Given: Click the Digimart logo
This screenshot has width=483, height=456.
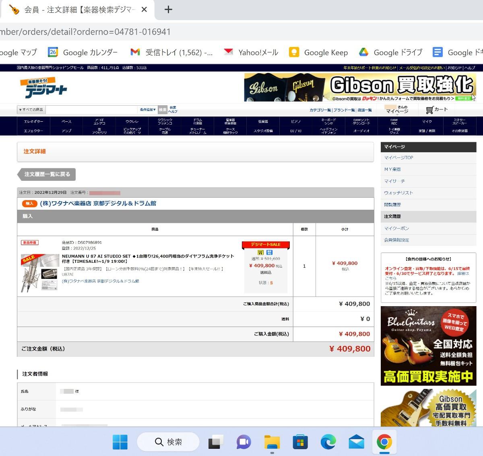Looking at the screenshot, I should pos(44,88).
